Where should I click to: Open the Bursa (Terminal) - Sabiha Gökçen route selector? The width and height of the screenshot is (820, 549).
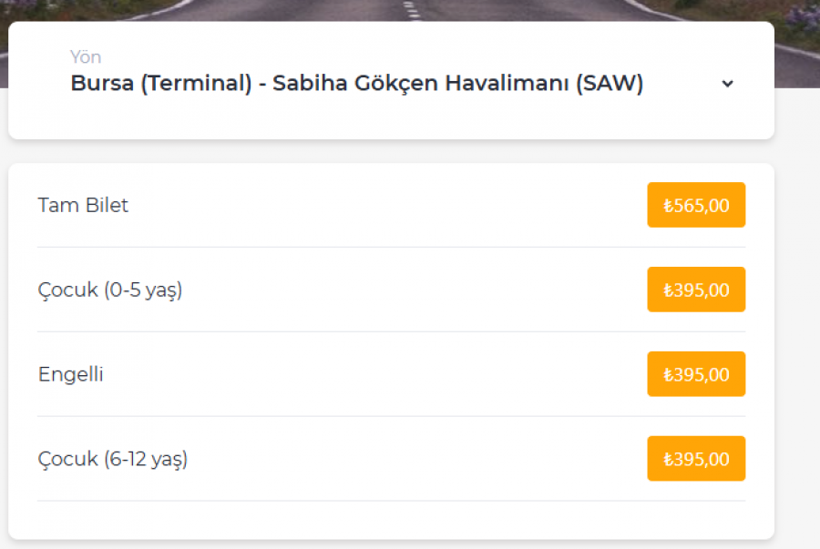pyautogui.click(x=391, y=80)
